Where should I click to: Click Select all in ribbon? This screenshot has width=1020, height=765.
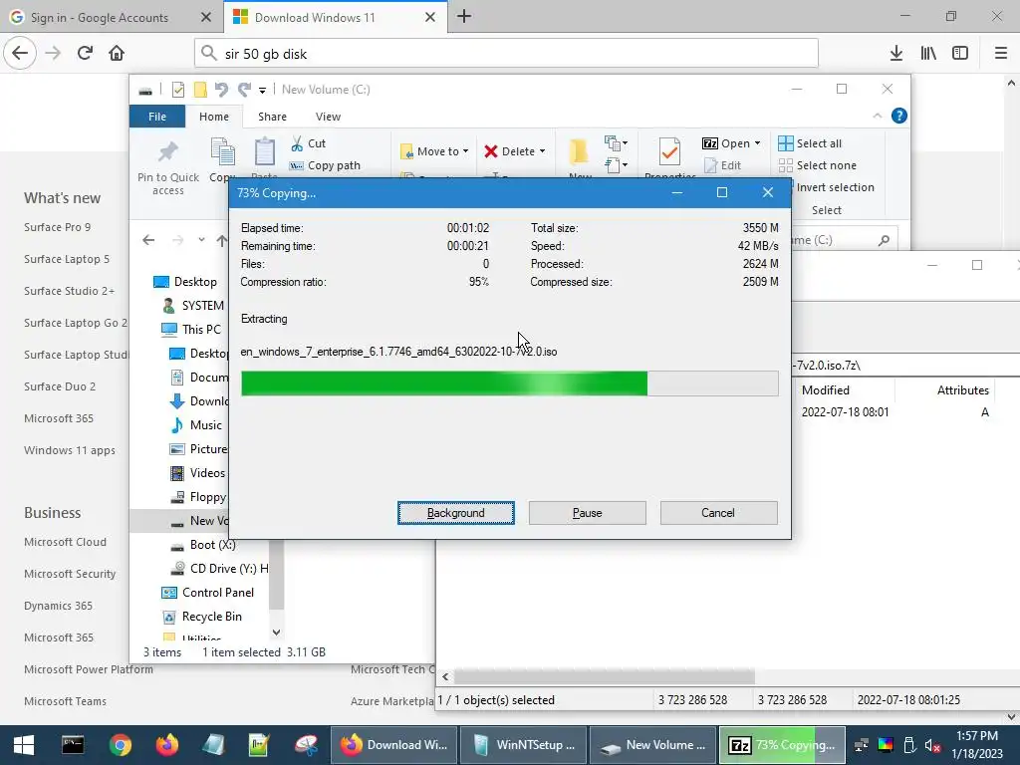(810, 143)
